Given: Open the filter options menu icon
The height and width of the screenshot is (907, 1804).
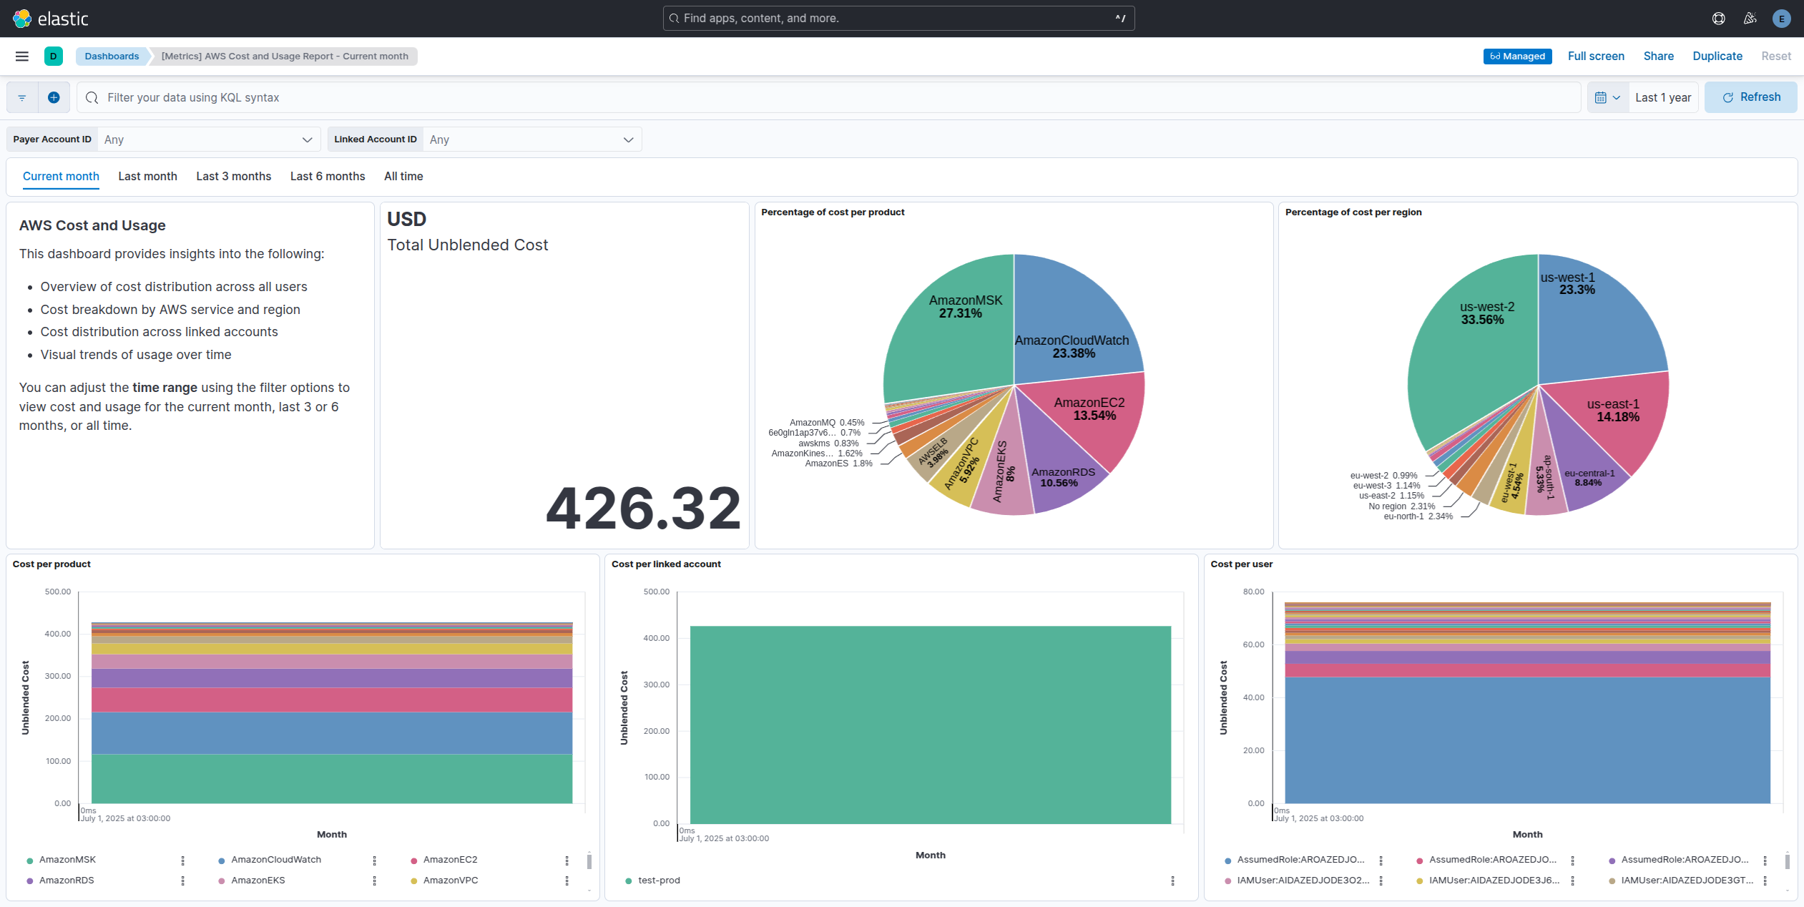Looking at the screenshot, I should tap(22, 97).
